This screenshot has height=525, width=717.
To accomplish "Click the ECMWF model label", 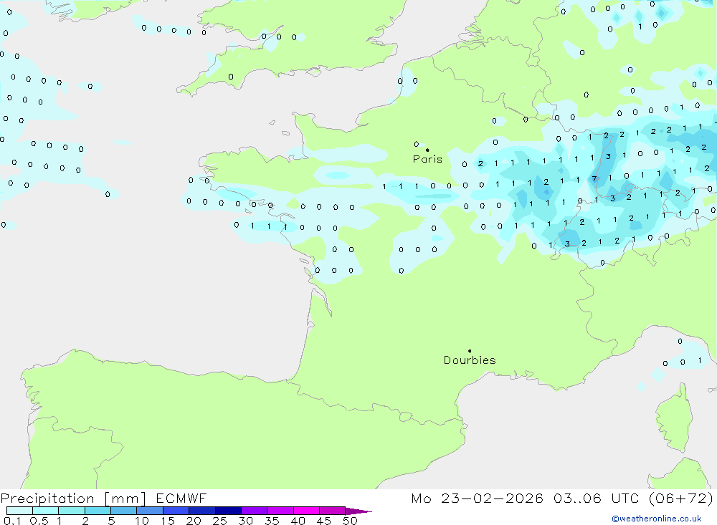I will [x=181, y=498].
